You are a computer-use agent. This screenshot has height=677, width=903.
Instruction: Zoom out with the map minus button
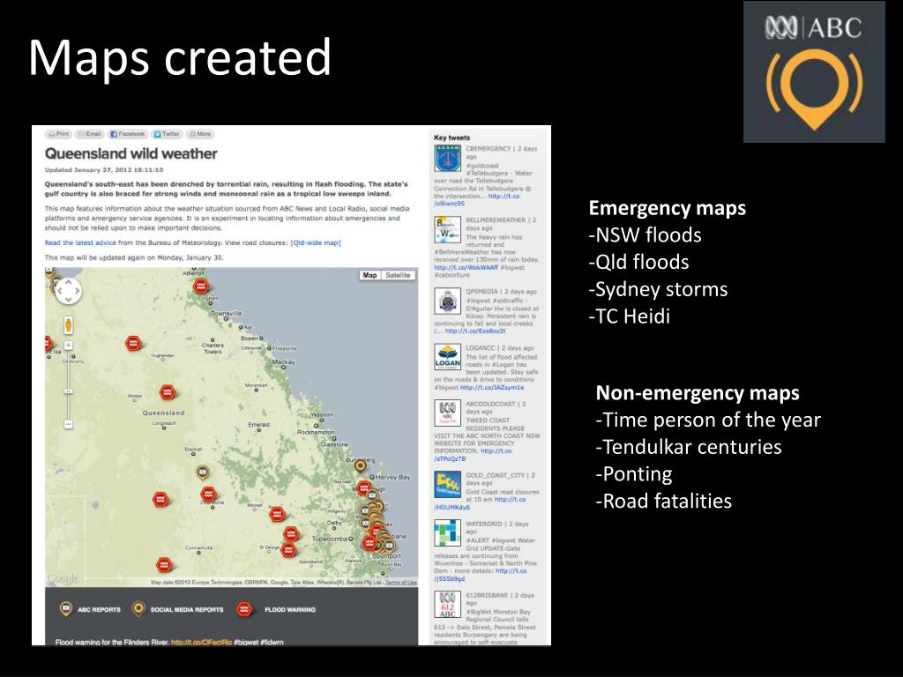coord(68,424)
